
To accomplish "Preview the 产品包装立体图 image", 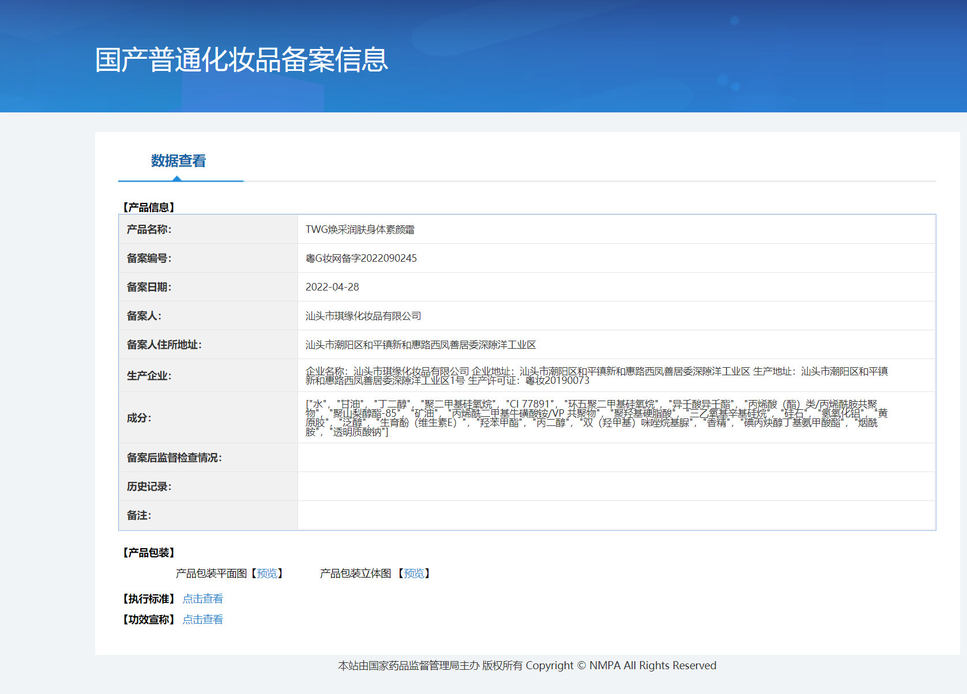I will (413, 574).
